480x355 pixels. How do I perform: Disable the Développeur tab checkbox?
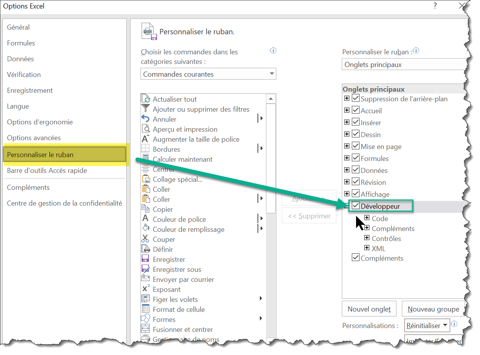pos(356,206)
